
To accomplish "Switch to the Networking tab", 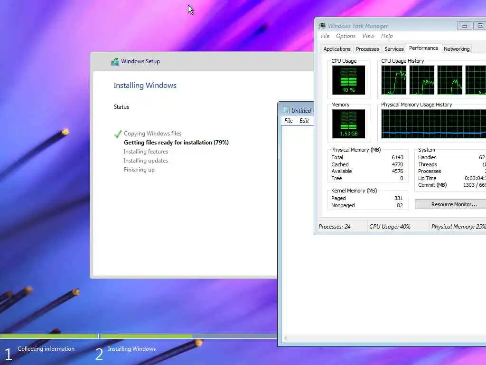I will point(457,49).
